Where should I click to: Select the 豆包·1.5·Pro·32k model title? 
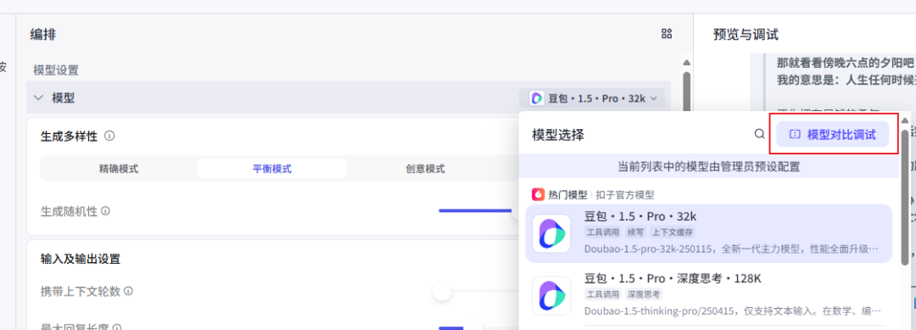pyautogui.click(x=640, y=216)
